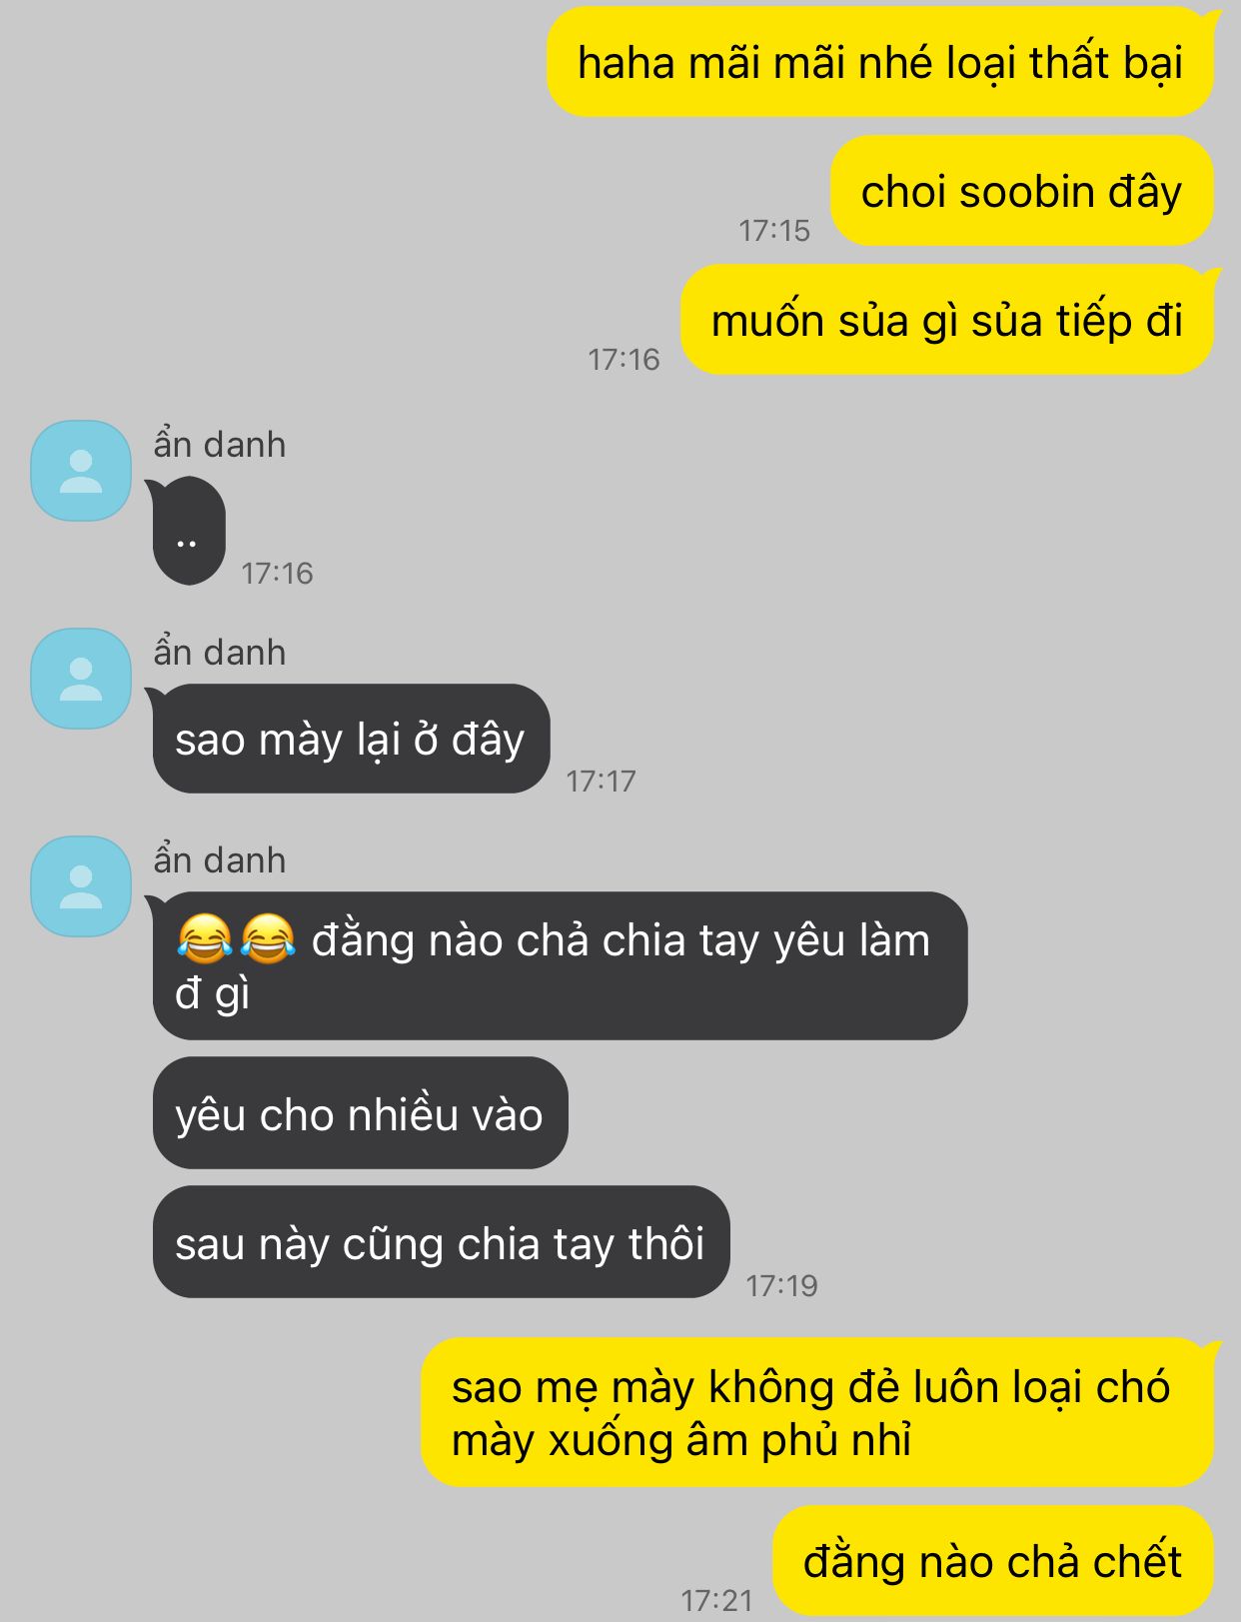1241x1622 pixels.
Task: Select gray bubble 'sau này cũng chia tay thôi'
Action: click(441, 1242)
